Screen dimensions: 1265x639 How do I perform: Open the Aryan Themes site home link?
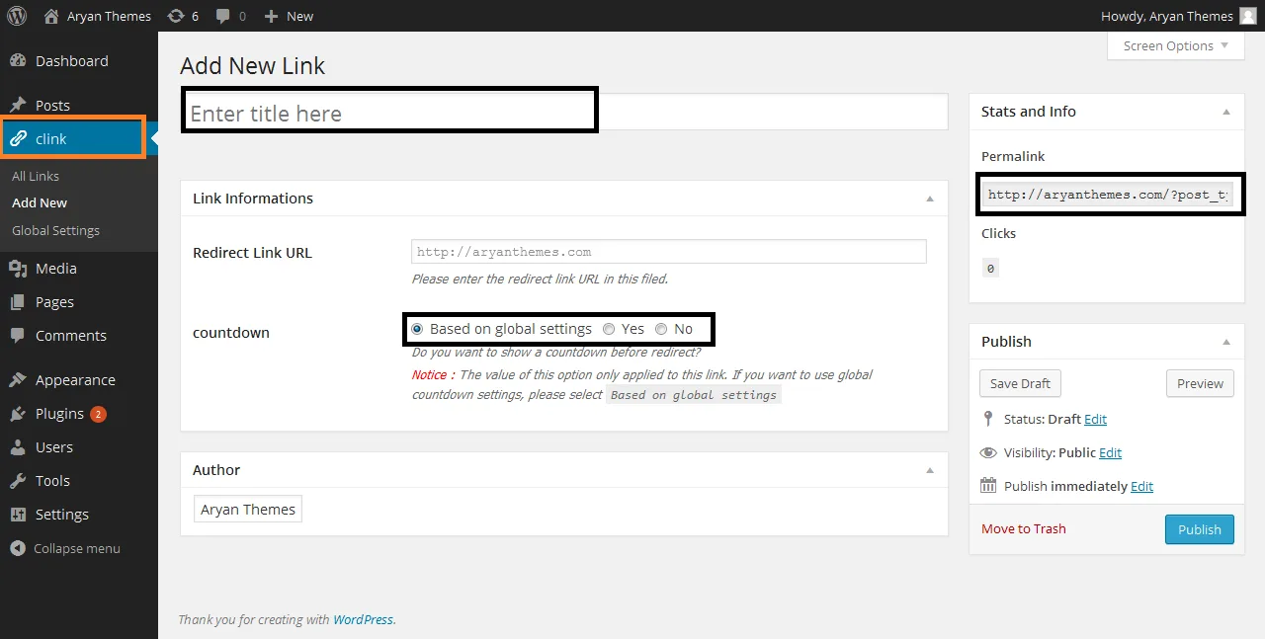tap(98, 16)
